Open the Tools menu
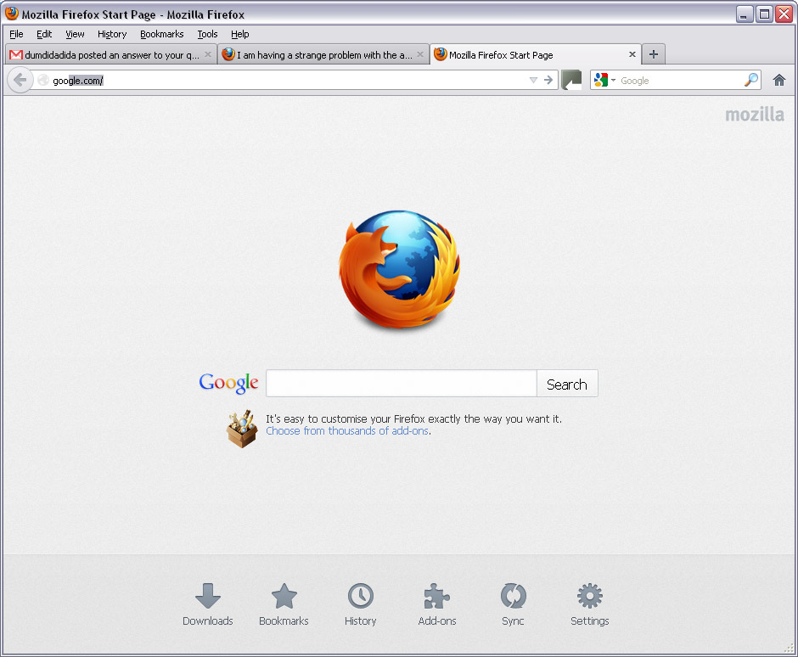Viewport: 798px width, 657px height. tap(208, 34)
